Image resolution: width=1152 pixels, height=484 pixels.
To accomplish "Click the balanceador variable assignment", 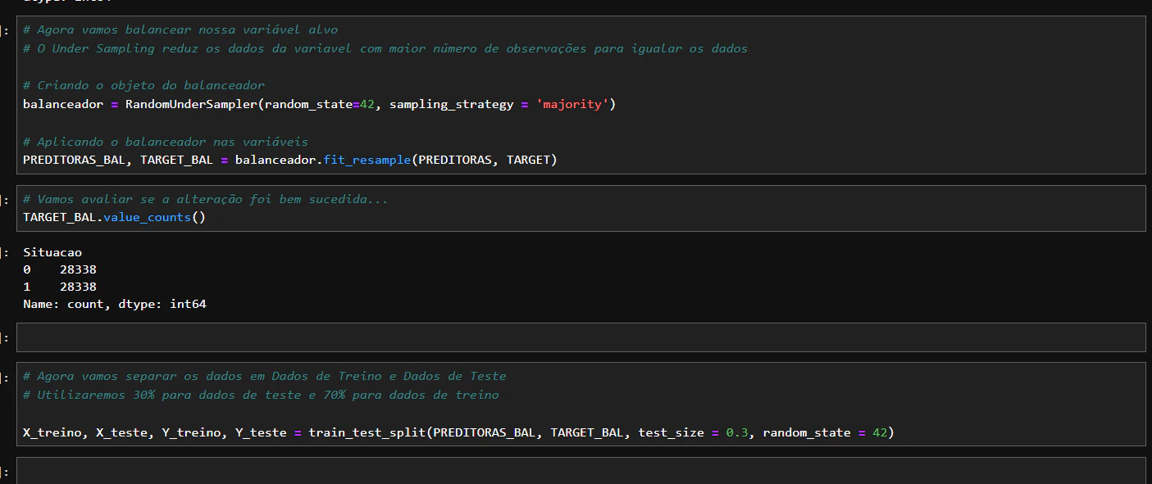I will 63,104.
